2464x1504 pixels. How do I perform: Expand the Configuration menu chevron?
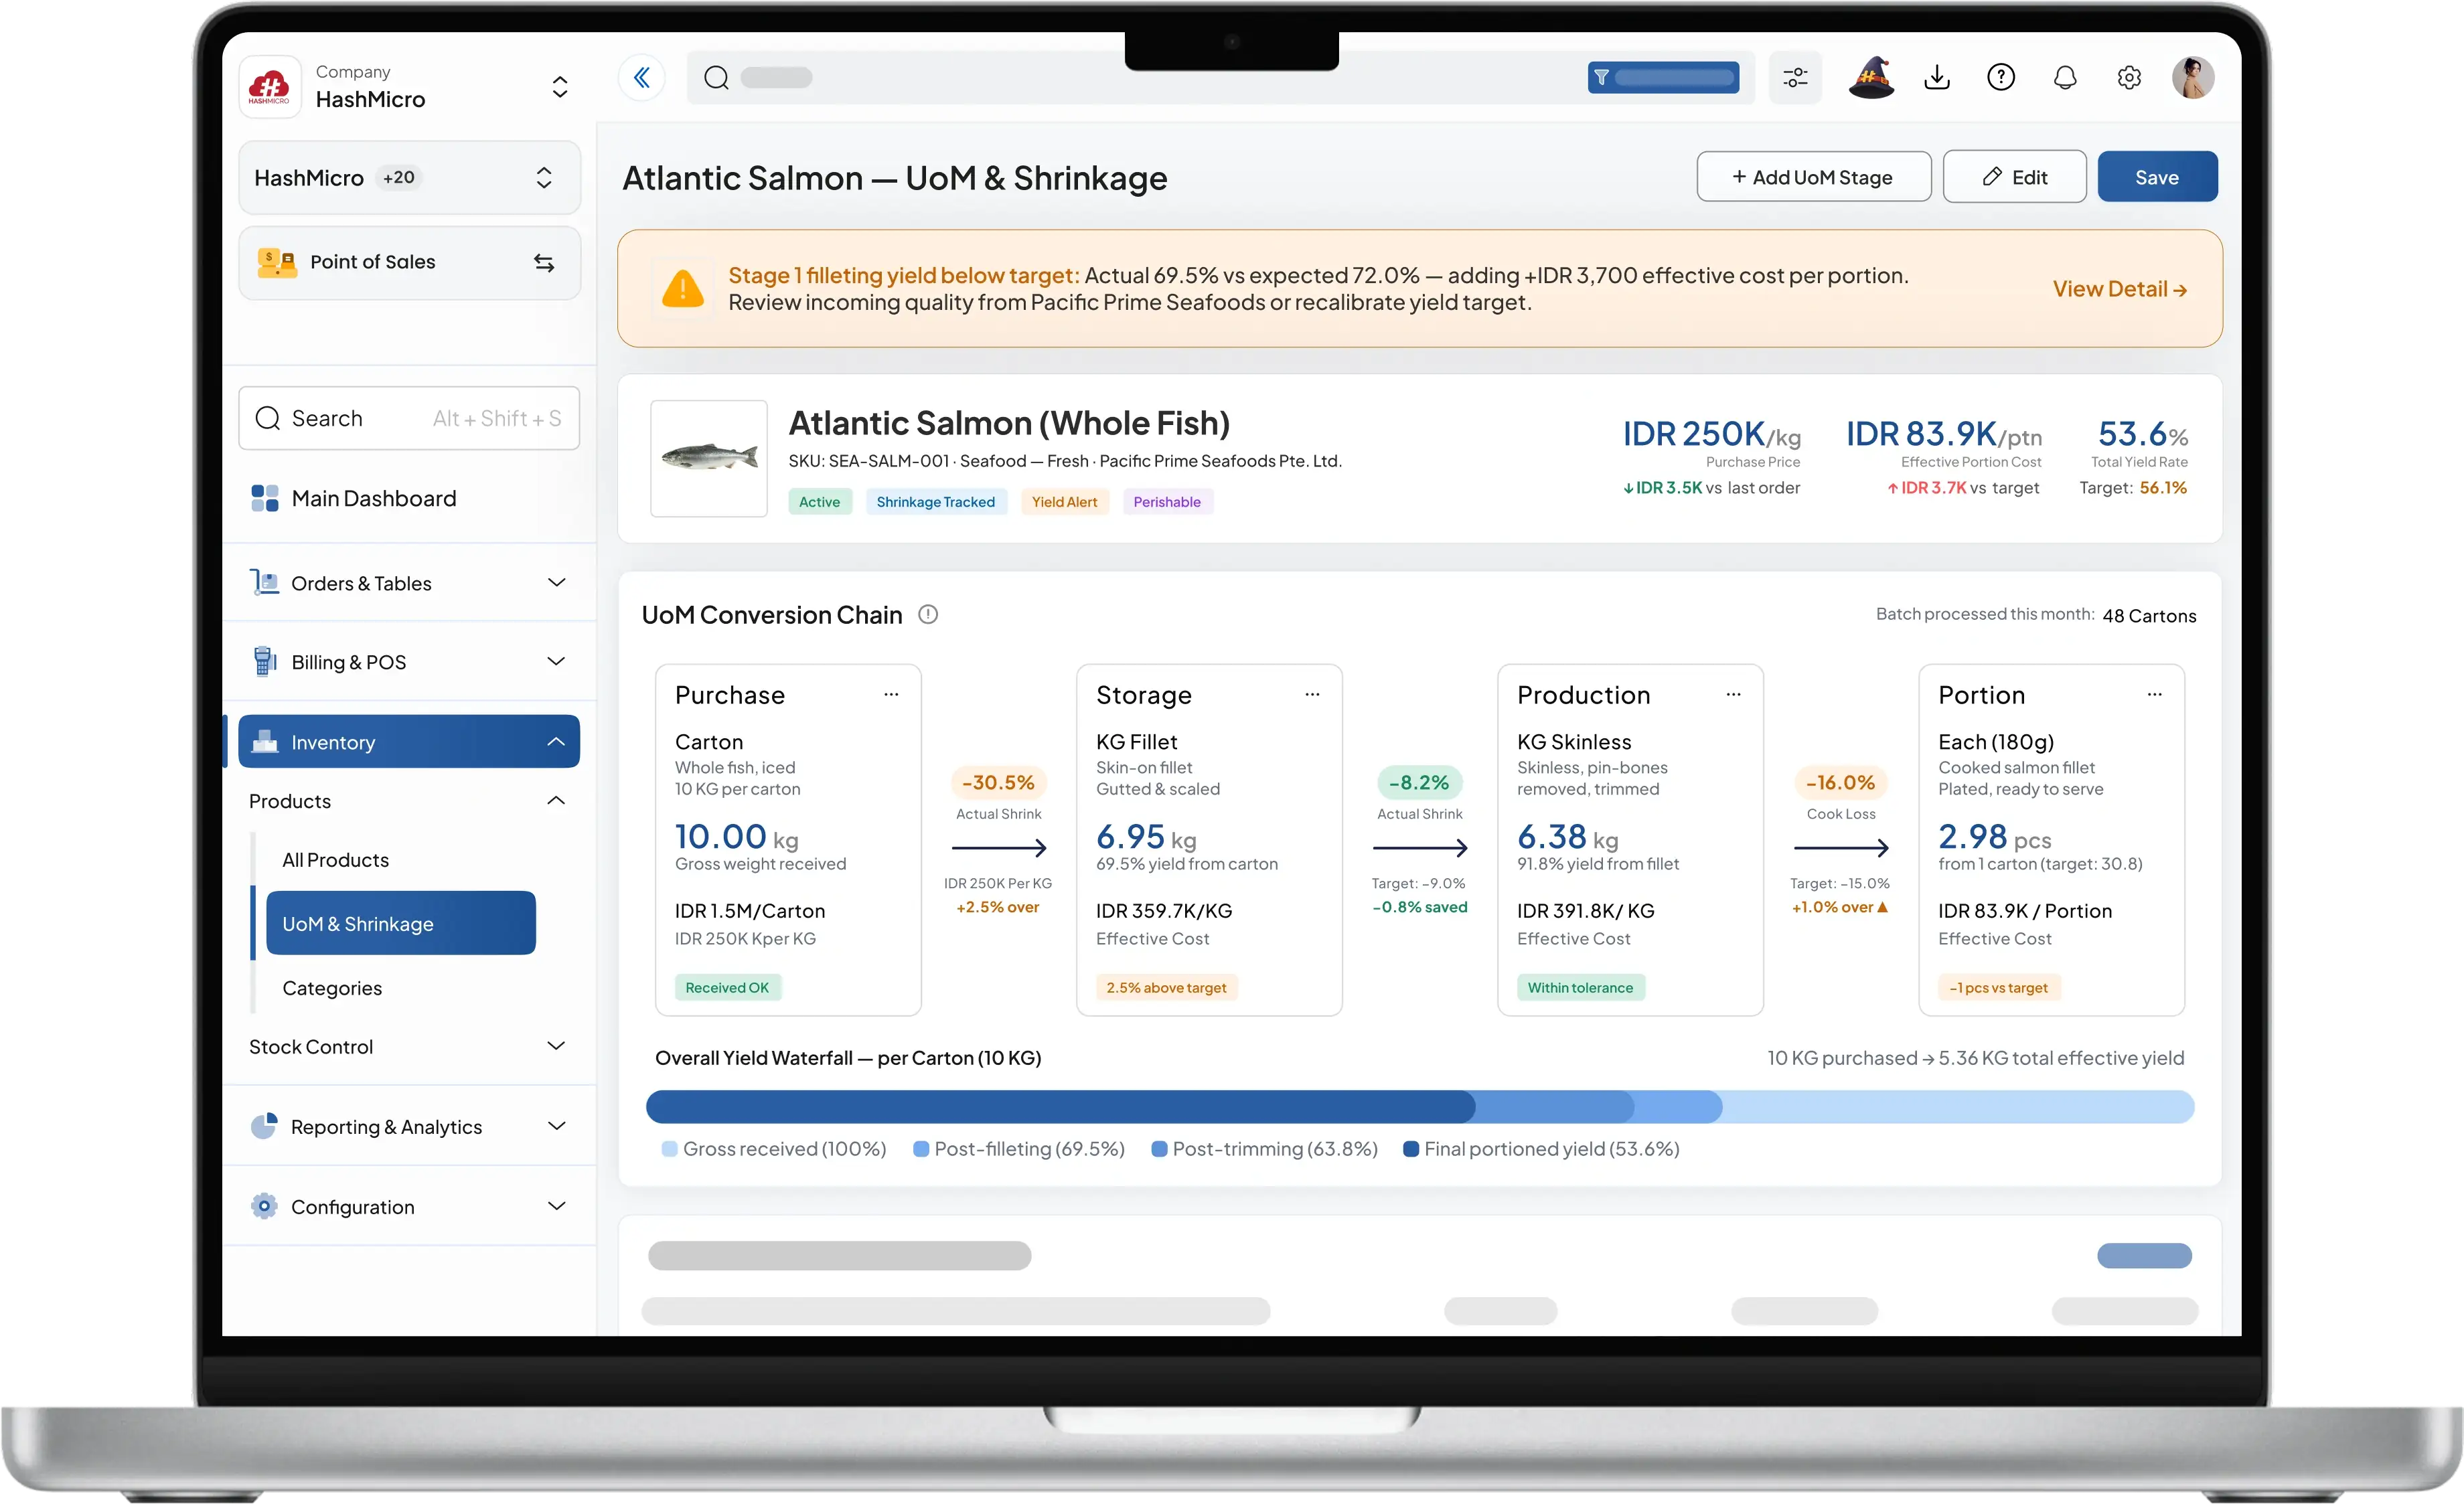(x=557, y=1206)
